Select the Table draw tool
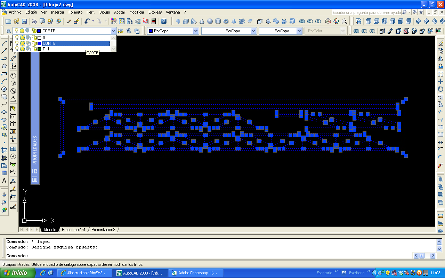Screen dimensions: 445x278 4,173
